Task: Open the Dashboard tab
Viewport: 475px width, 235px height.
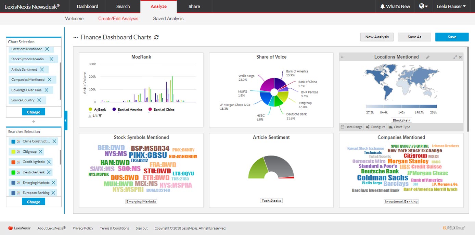Action: click(x=87, y=7)
